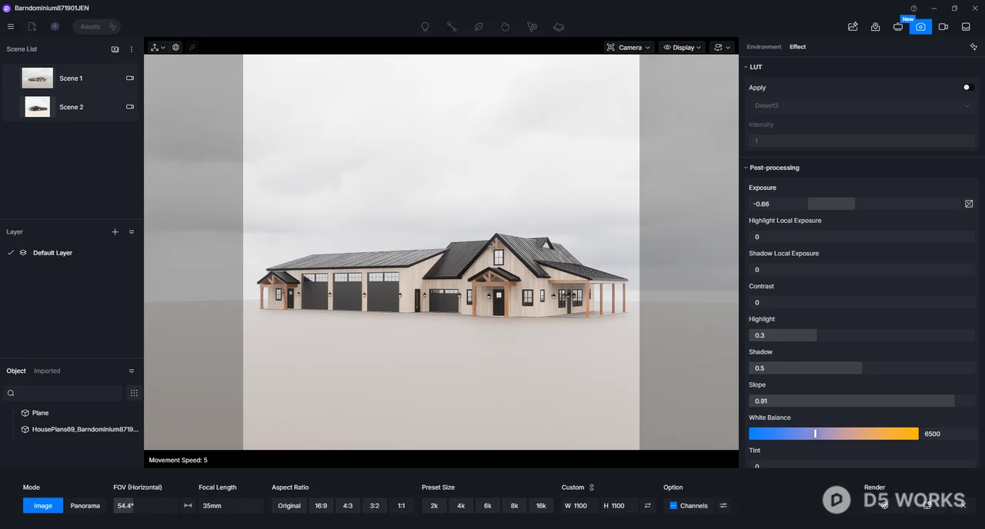Screen dimensions: 985x529
Task: Click the object search field
Action: coord(64,393)
